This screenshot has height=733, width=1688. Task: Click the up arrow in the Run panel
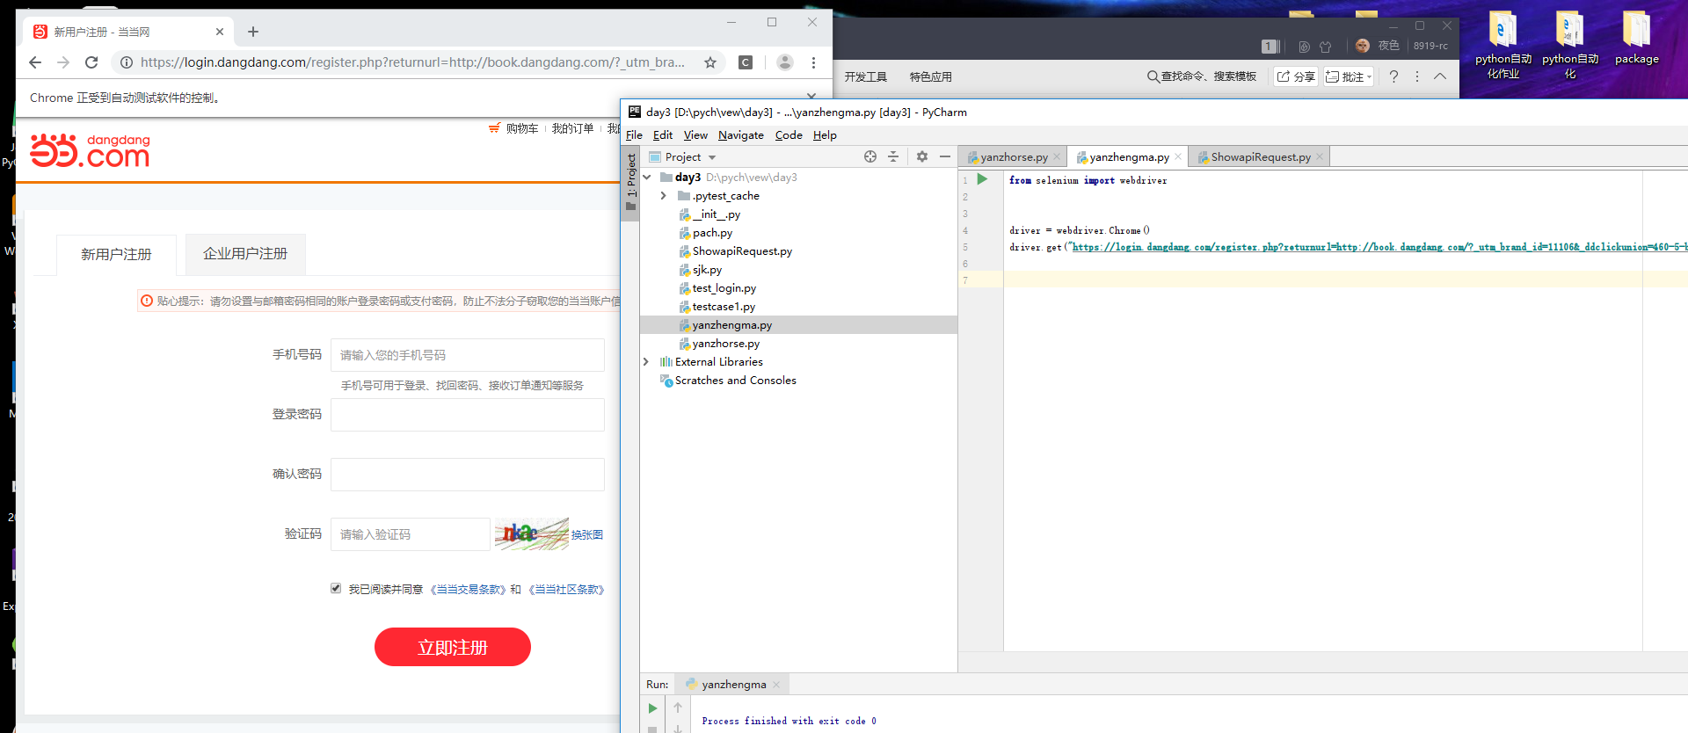(x=678, y=708)
